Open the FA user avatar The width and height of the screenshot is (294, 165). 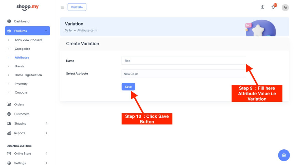point(285,7)
